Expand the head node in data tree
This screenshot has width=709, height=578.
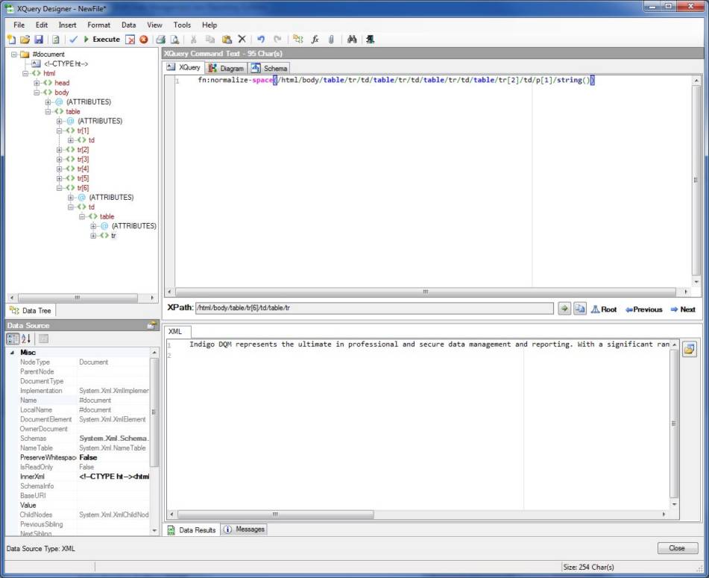37,83
